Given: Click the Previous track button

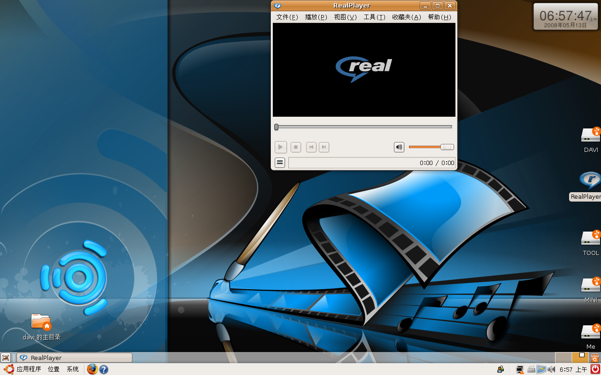Looking at the screenshot, I should [x=311, y=147].
